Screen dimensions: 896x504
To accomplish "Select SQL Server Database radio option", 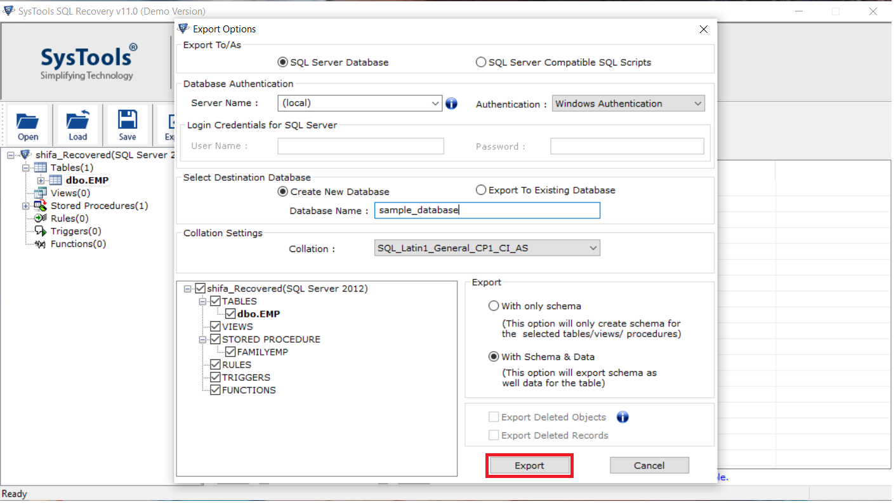I will (282, 62).
